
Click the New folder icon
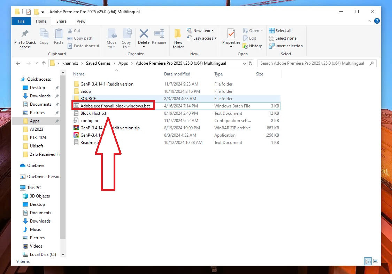[x=178, y=34]
